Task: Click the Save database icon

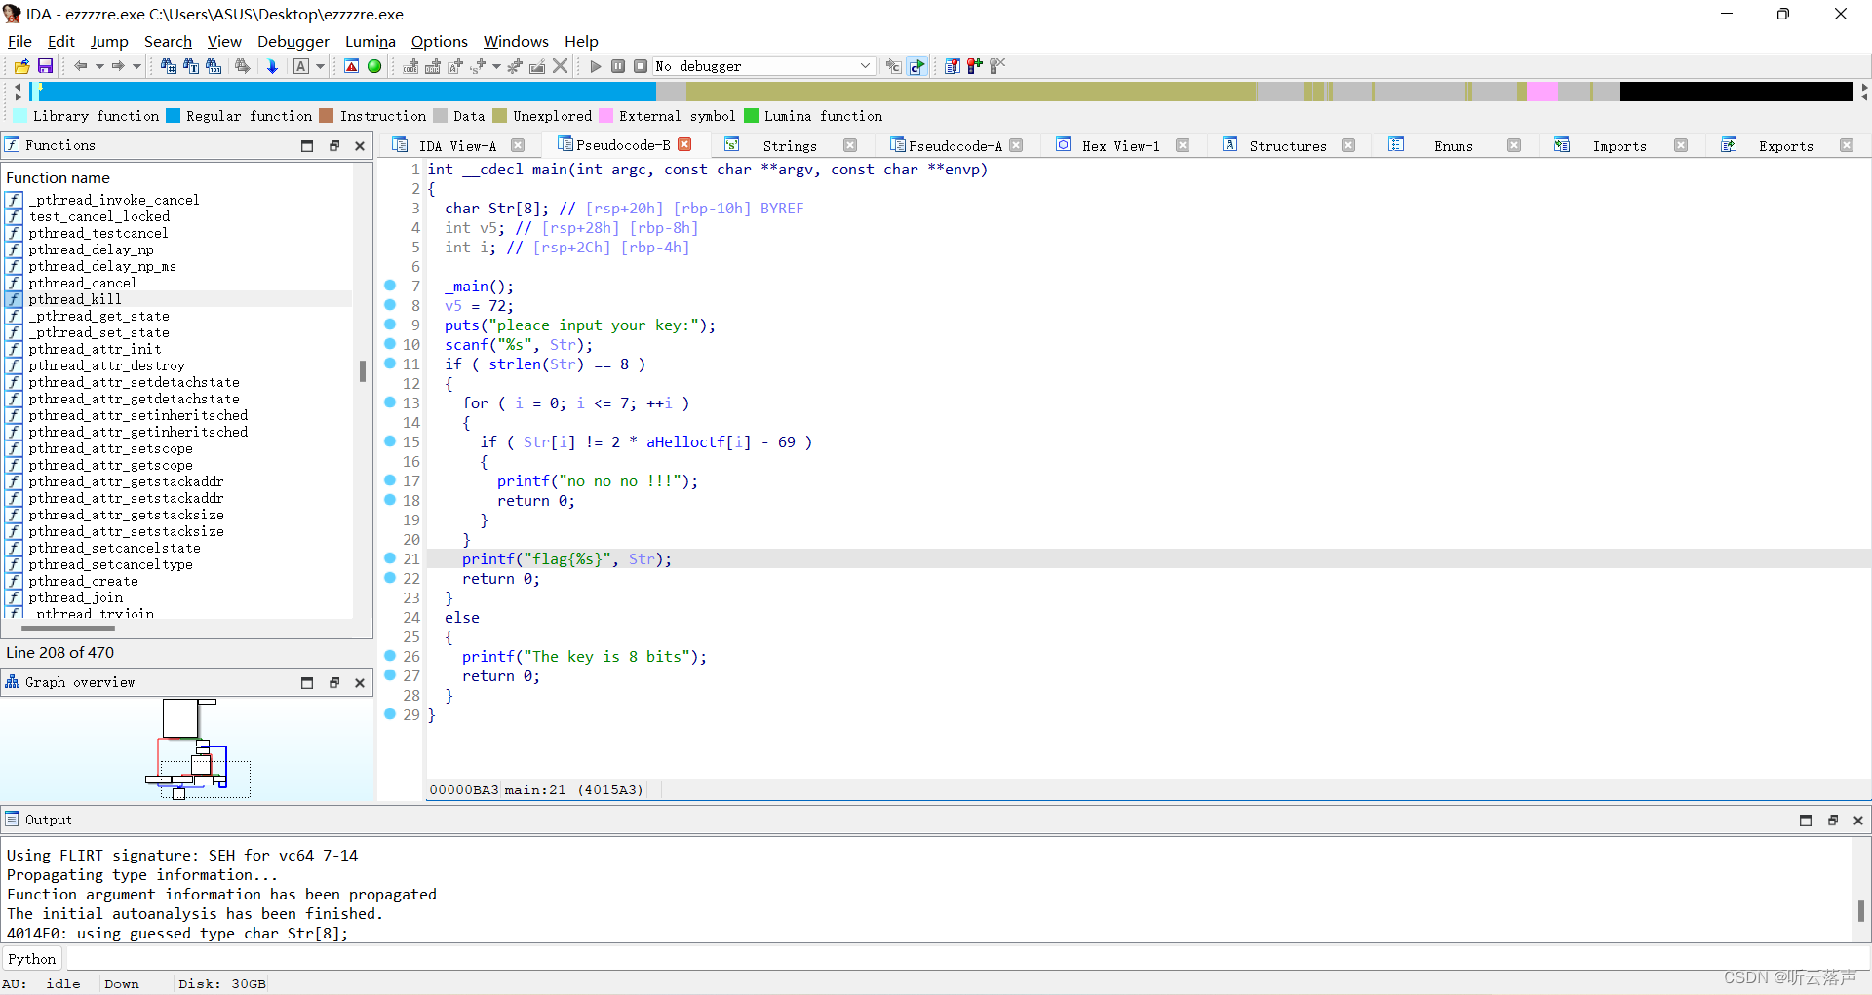Action: pos(45,66)
